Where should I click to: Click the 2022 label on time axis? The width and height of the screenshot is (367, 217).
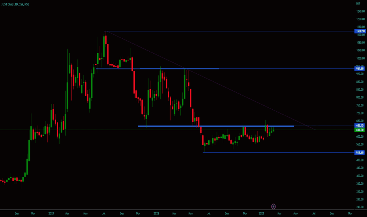(x=156, y=213)
